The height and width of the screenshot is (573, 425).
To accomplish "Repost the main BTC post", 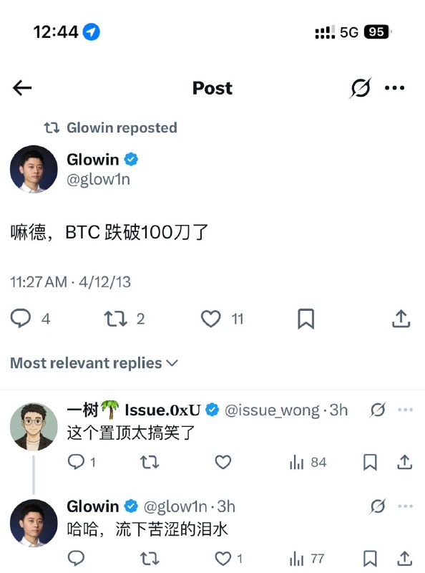I will [x=116, y=319].
